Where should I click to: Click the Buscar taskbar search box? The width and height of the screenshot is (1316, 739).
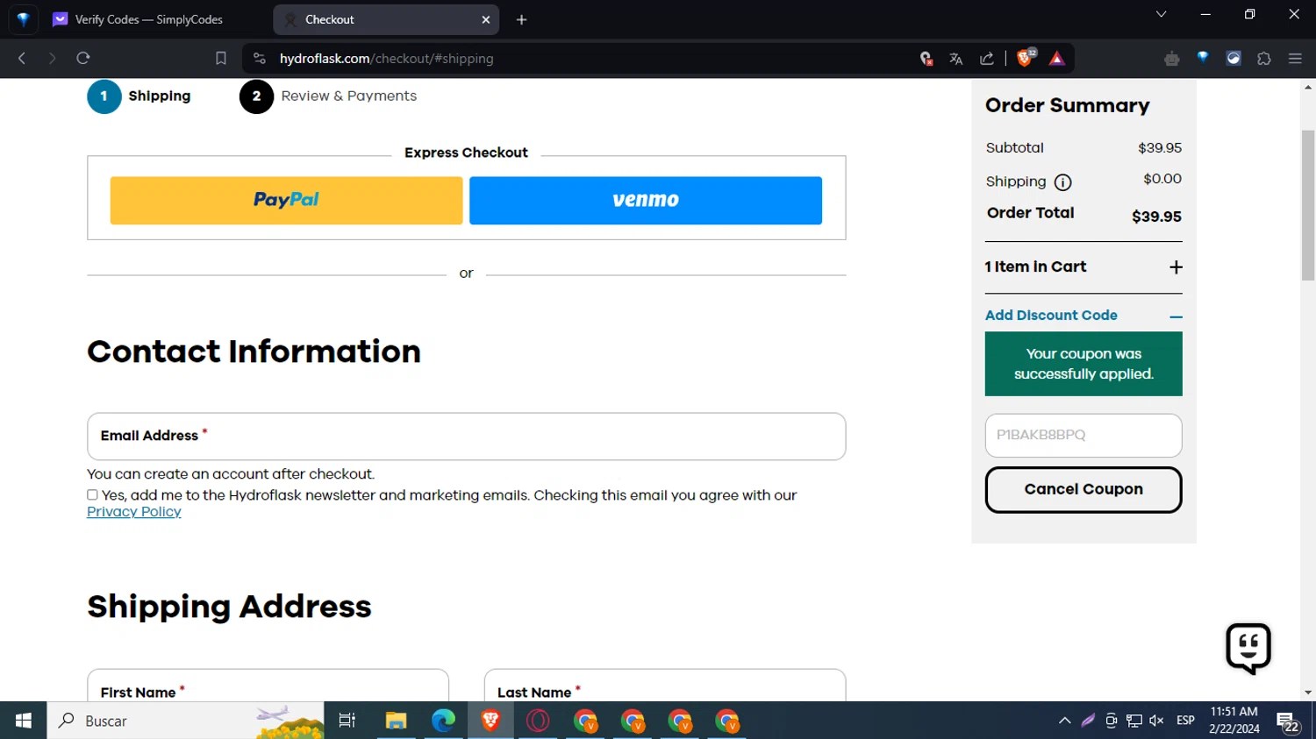[185, 721]
